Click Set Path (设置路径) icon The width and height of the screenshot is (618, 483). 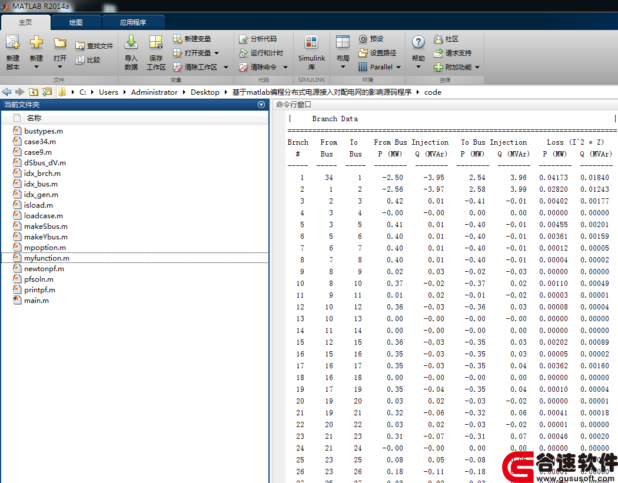pyautogui.click(x=363, y=53)
